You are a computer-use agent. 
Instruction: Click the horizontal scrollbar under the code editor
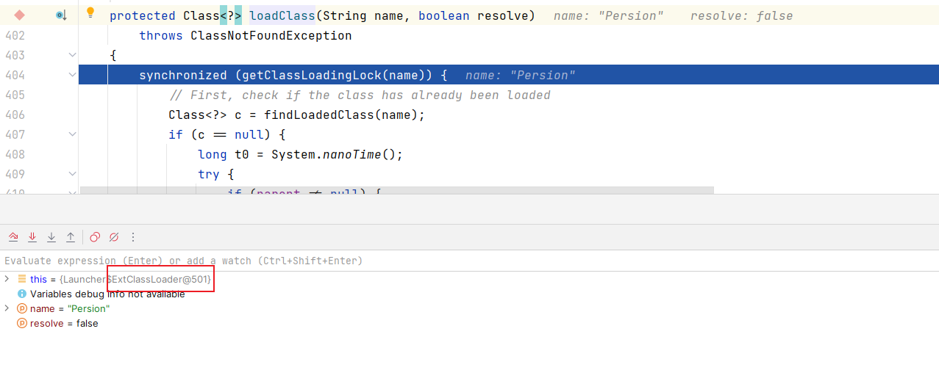point(397,190)
